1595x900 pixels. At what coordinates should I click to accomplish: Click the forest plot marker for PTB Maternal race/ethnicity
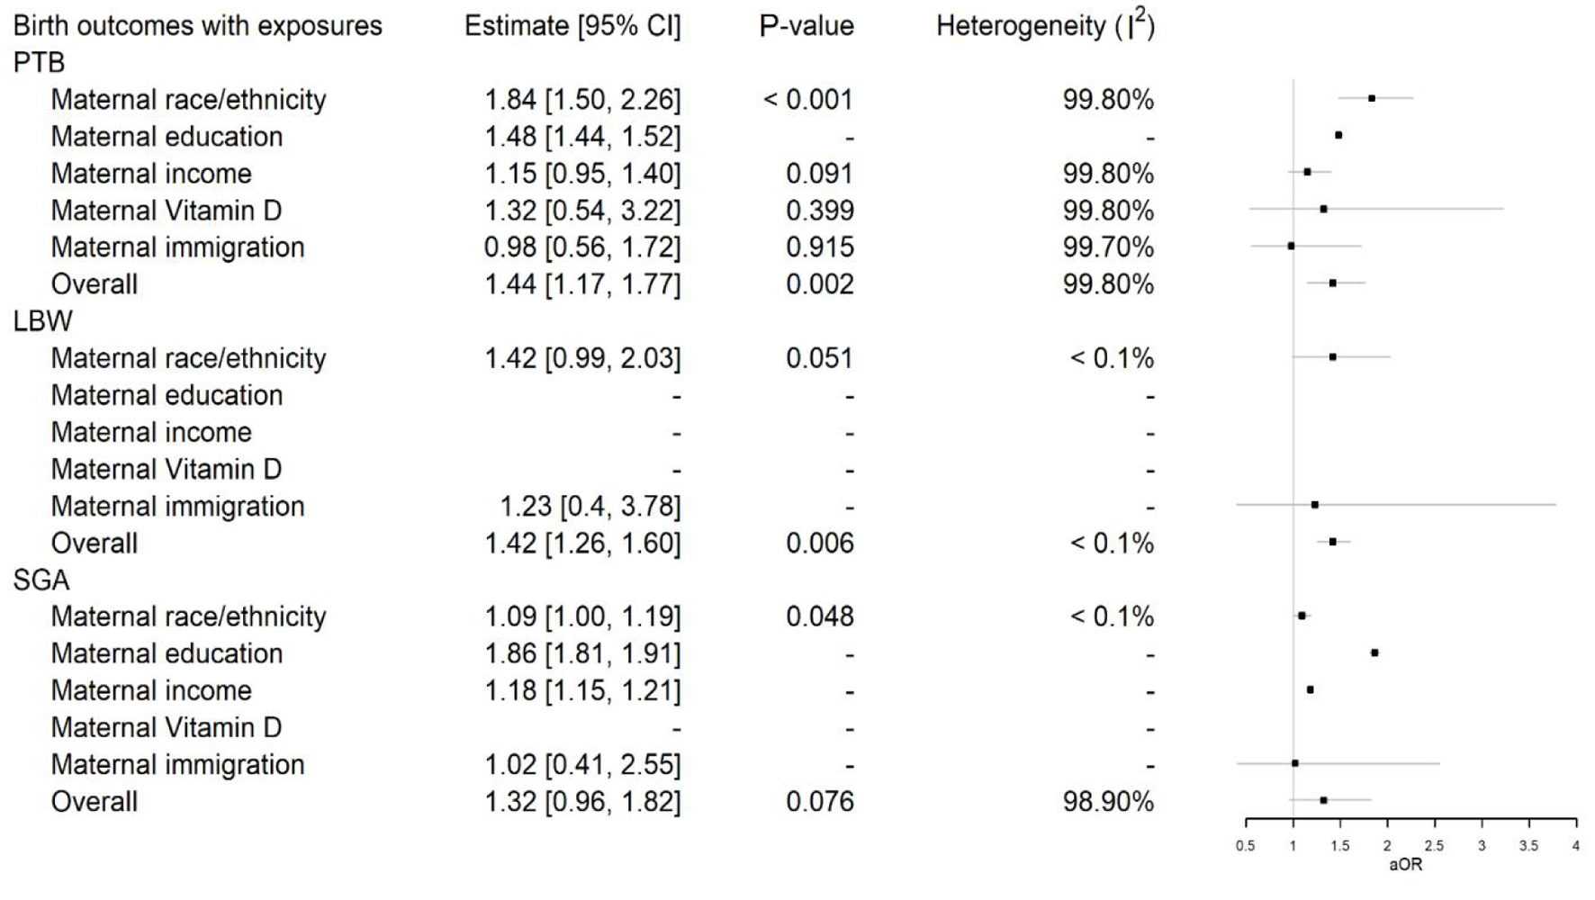1372,98
